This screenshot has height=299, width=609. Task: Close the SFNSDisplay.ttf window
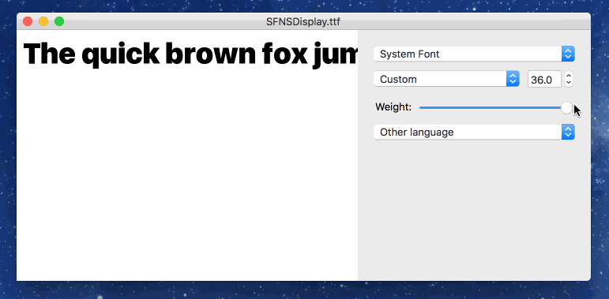pyautogui.click(x=28, y=21)
